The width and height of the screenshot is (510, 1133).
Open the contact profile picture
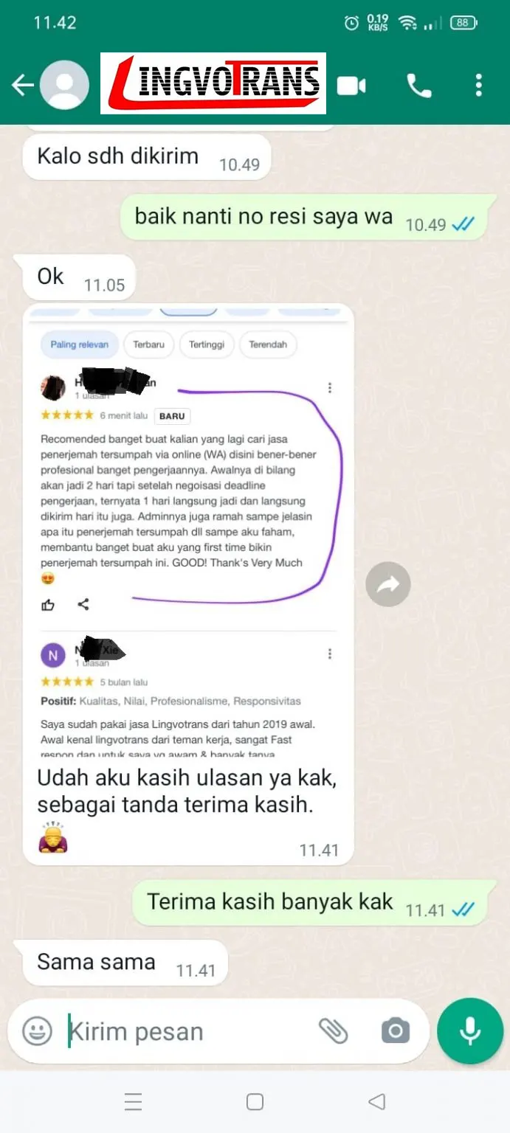(64, 86)
